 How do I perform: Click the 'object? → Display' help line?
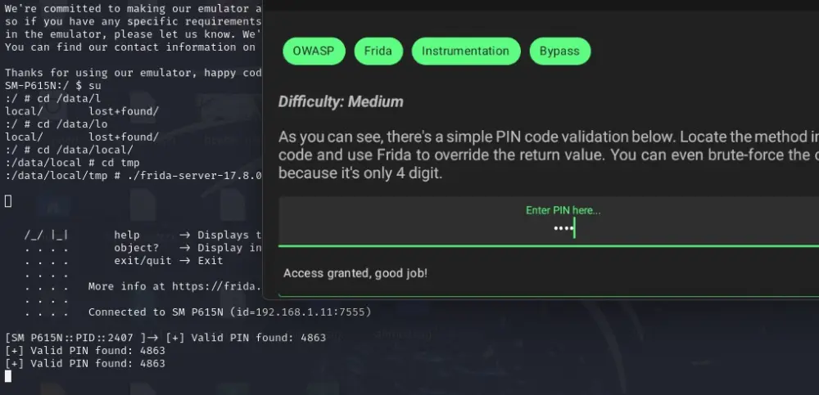pyautogui.click(x=188, y=248)
